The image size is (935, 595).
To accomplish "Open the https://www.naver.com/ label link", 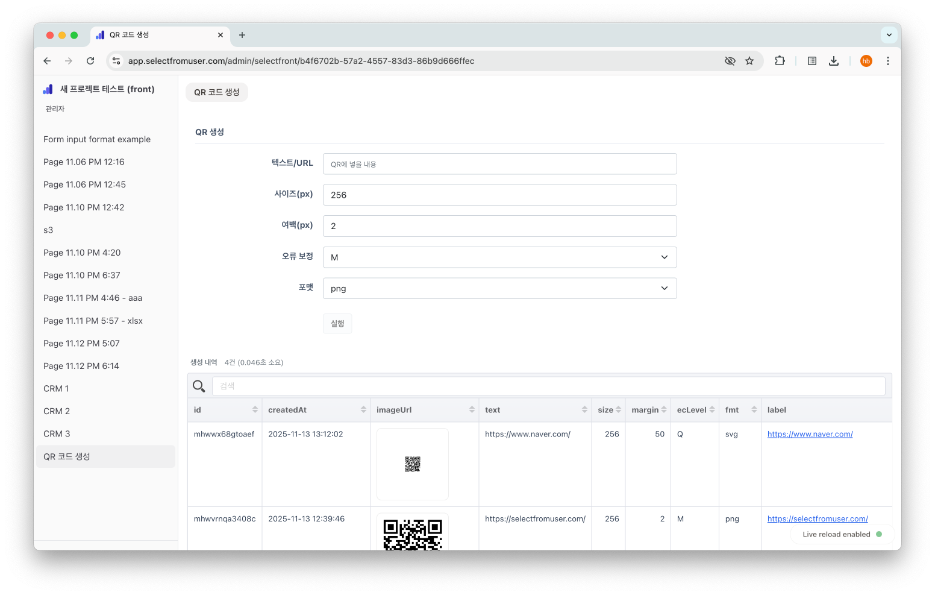I will 810,434.
